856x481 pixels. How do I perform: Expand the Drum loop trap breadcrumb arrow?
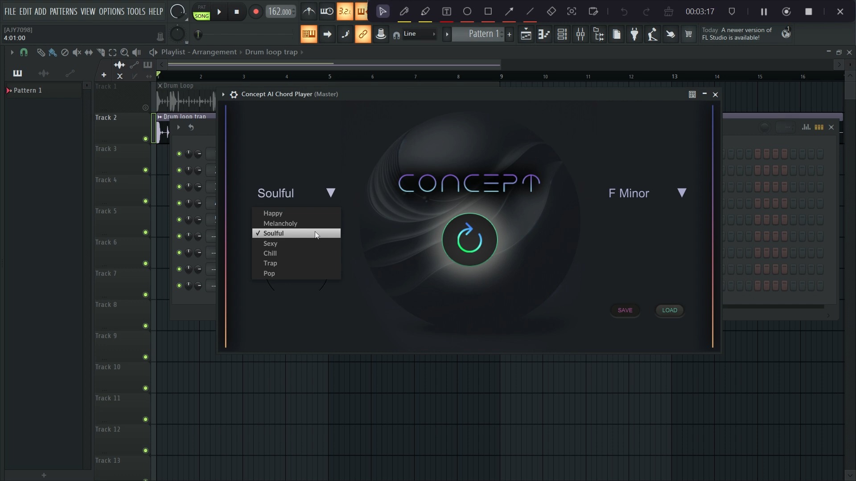[302, 52]
